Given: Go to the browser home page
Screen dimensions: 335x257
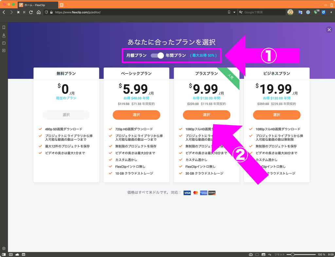Looking at the screenshot, I should tap(39, 12).
